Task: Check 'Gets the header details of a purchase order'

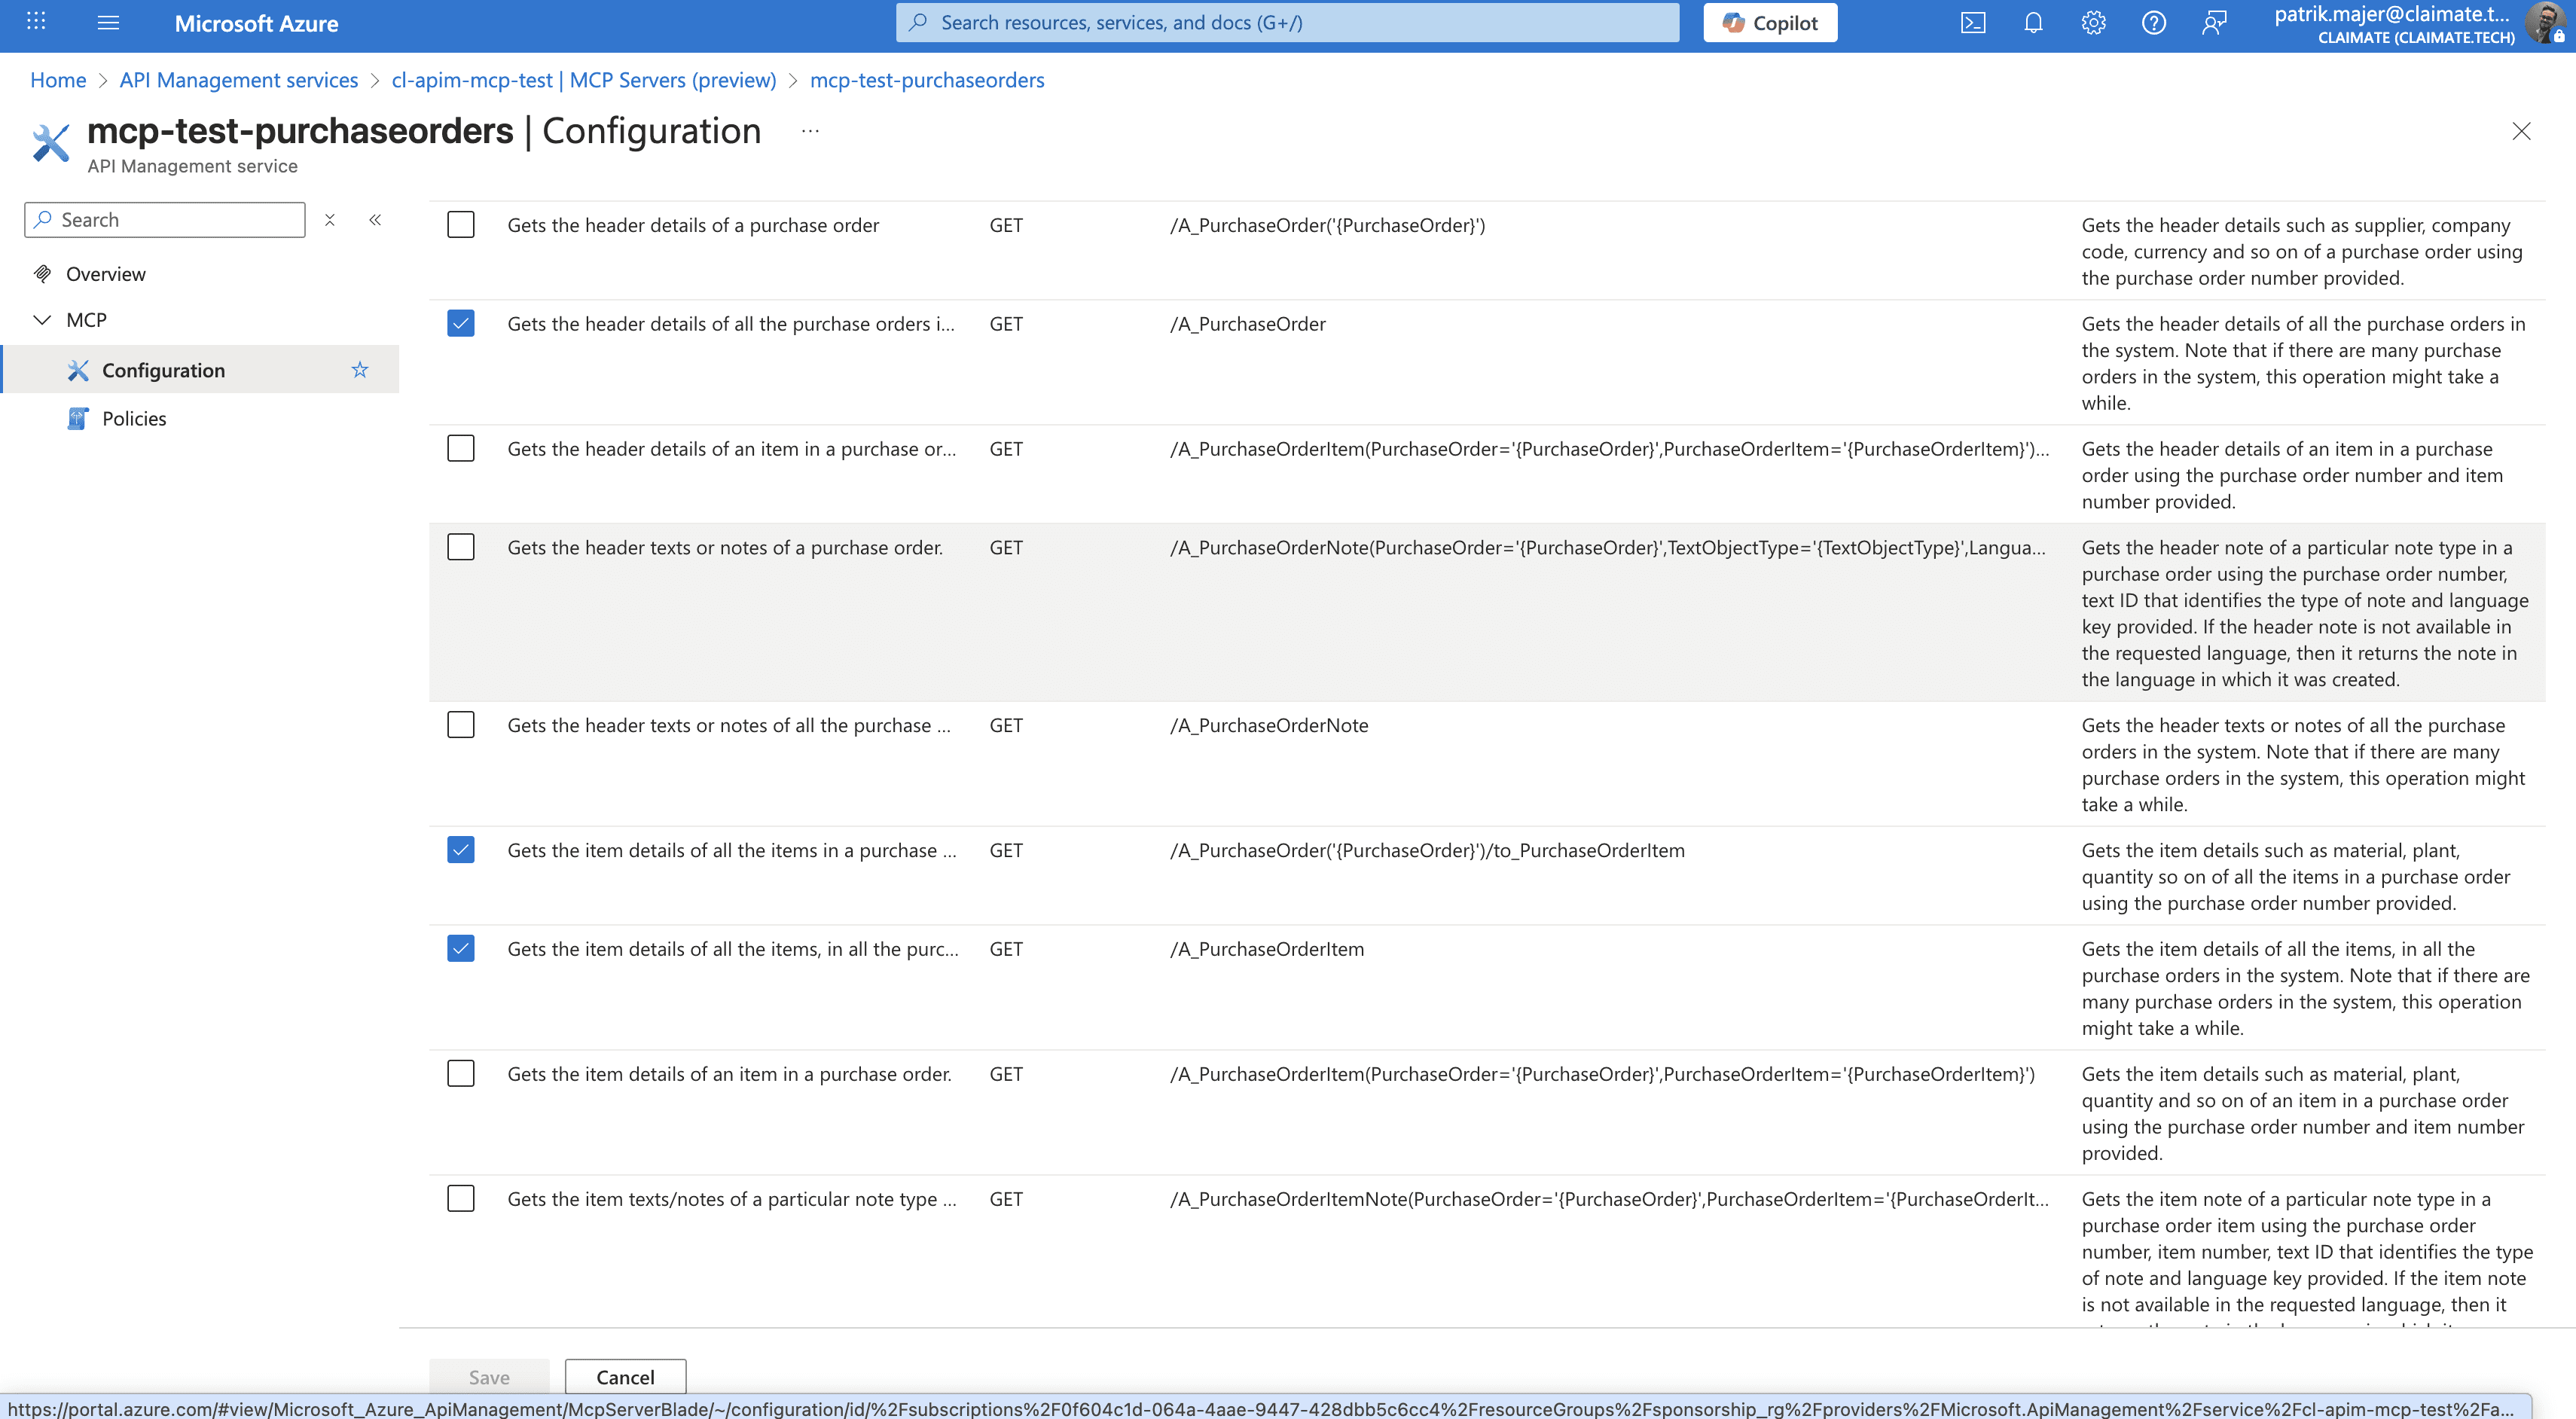Action: [461, 224]
